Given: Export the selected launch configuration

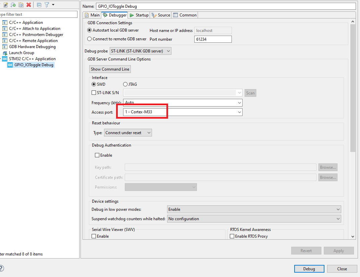Looking at the screenshot, I should (x=13, y=5).
